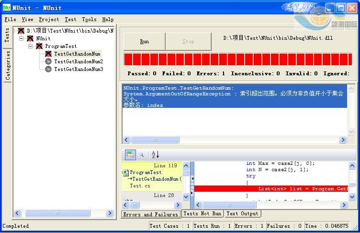
Task: Open the Test menu
Action: point(70,19)
